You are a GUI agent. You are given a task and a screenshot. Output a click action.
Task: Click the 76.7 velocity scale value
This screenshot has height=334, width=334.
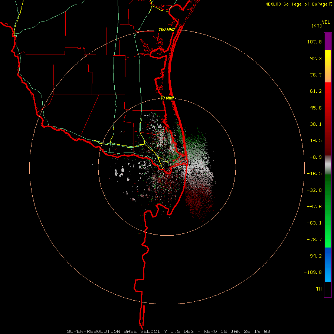click(x=316, y=75)
